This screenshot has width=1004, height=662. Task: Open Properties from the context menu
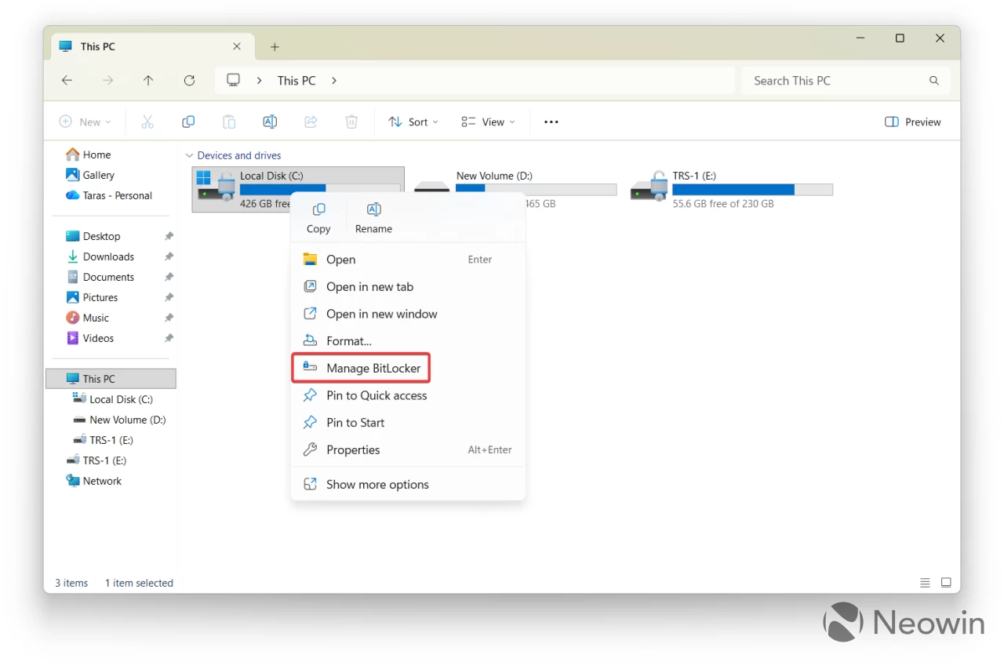408,449
